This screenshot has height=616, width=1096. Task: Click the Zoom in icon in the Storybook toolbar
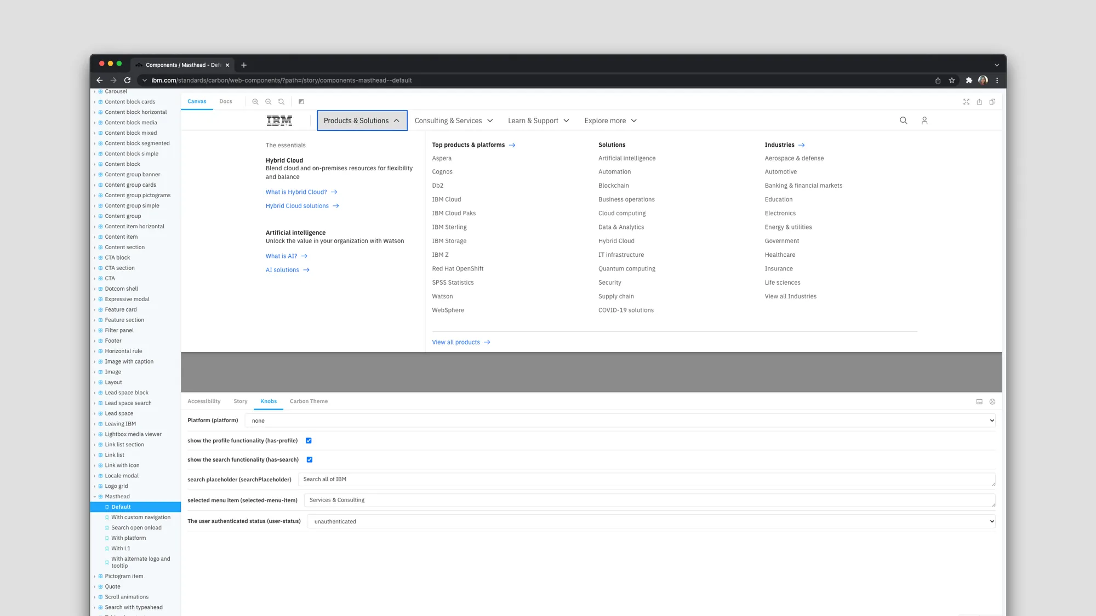[255, 101]
